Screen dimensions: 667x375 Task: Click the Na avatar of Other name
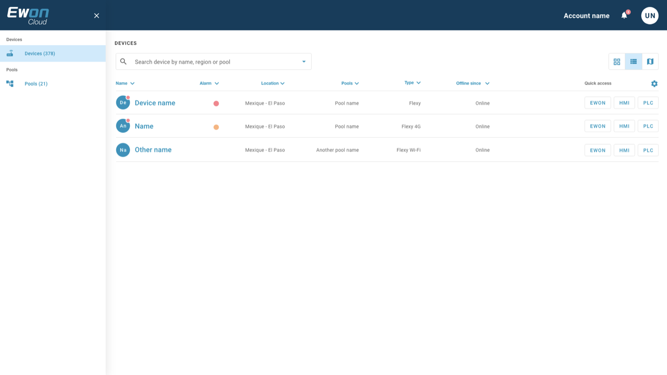[123, 150]
